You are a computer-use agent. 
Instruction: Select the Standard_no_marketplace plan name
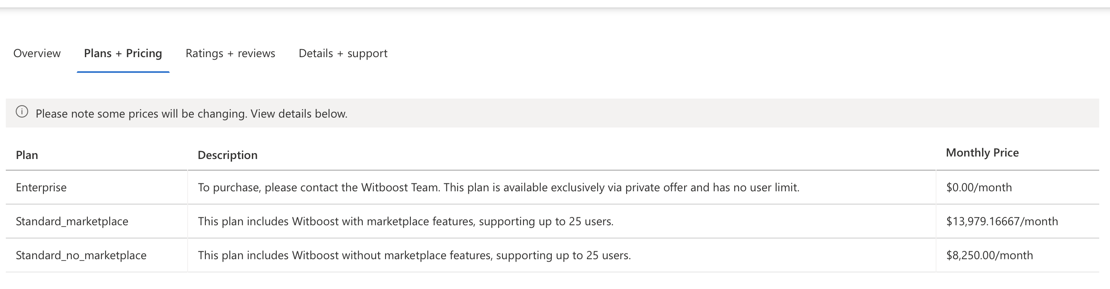[x=81, y=255]
